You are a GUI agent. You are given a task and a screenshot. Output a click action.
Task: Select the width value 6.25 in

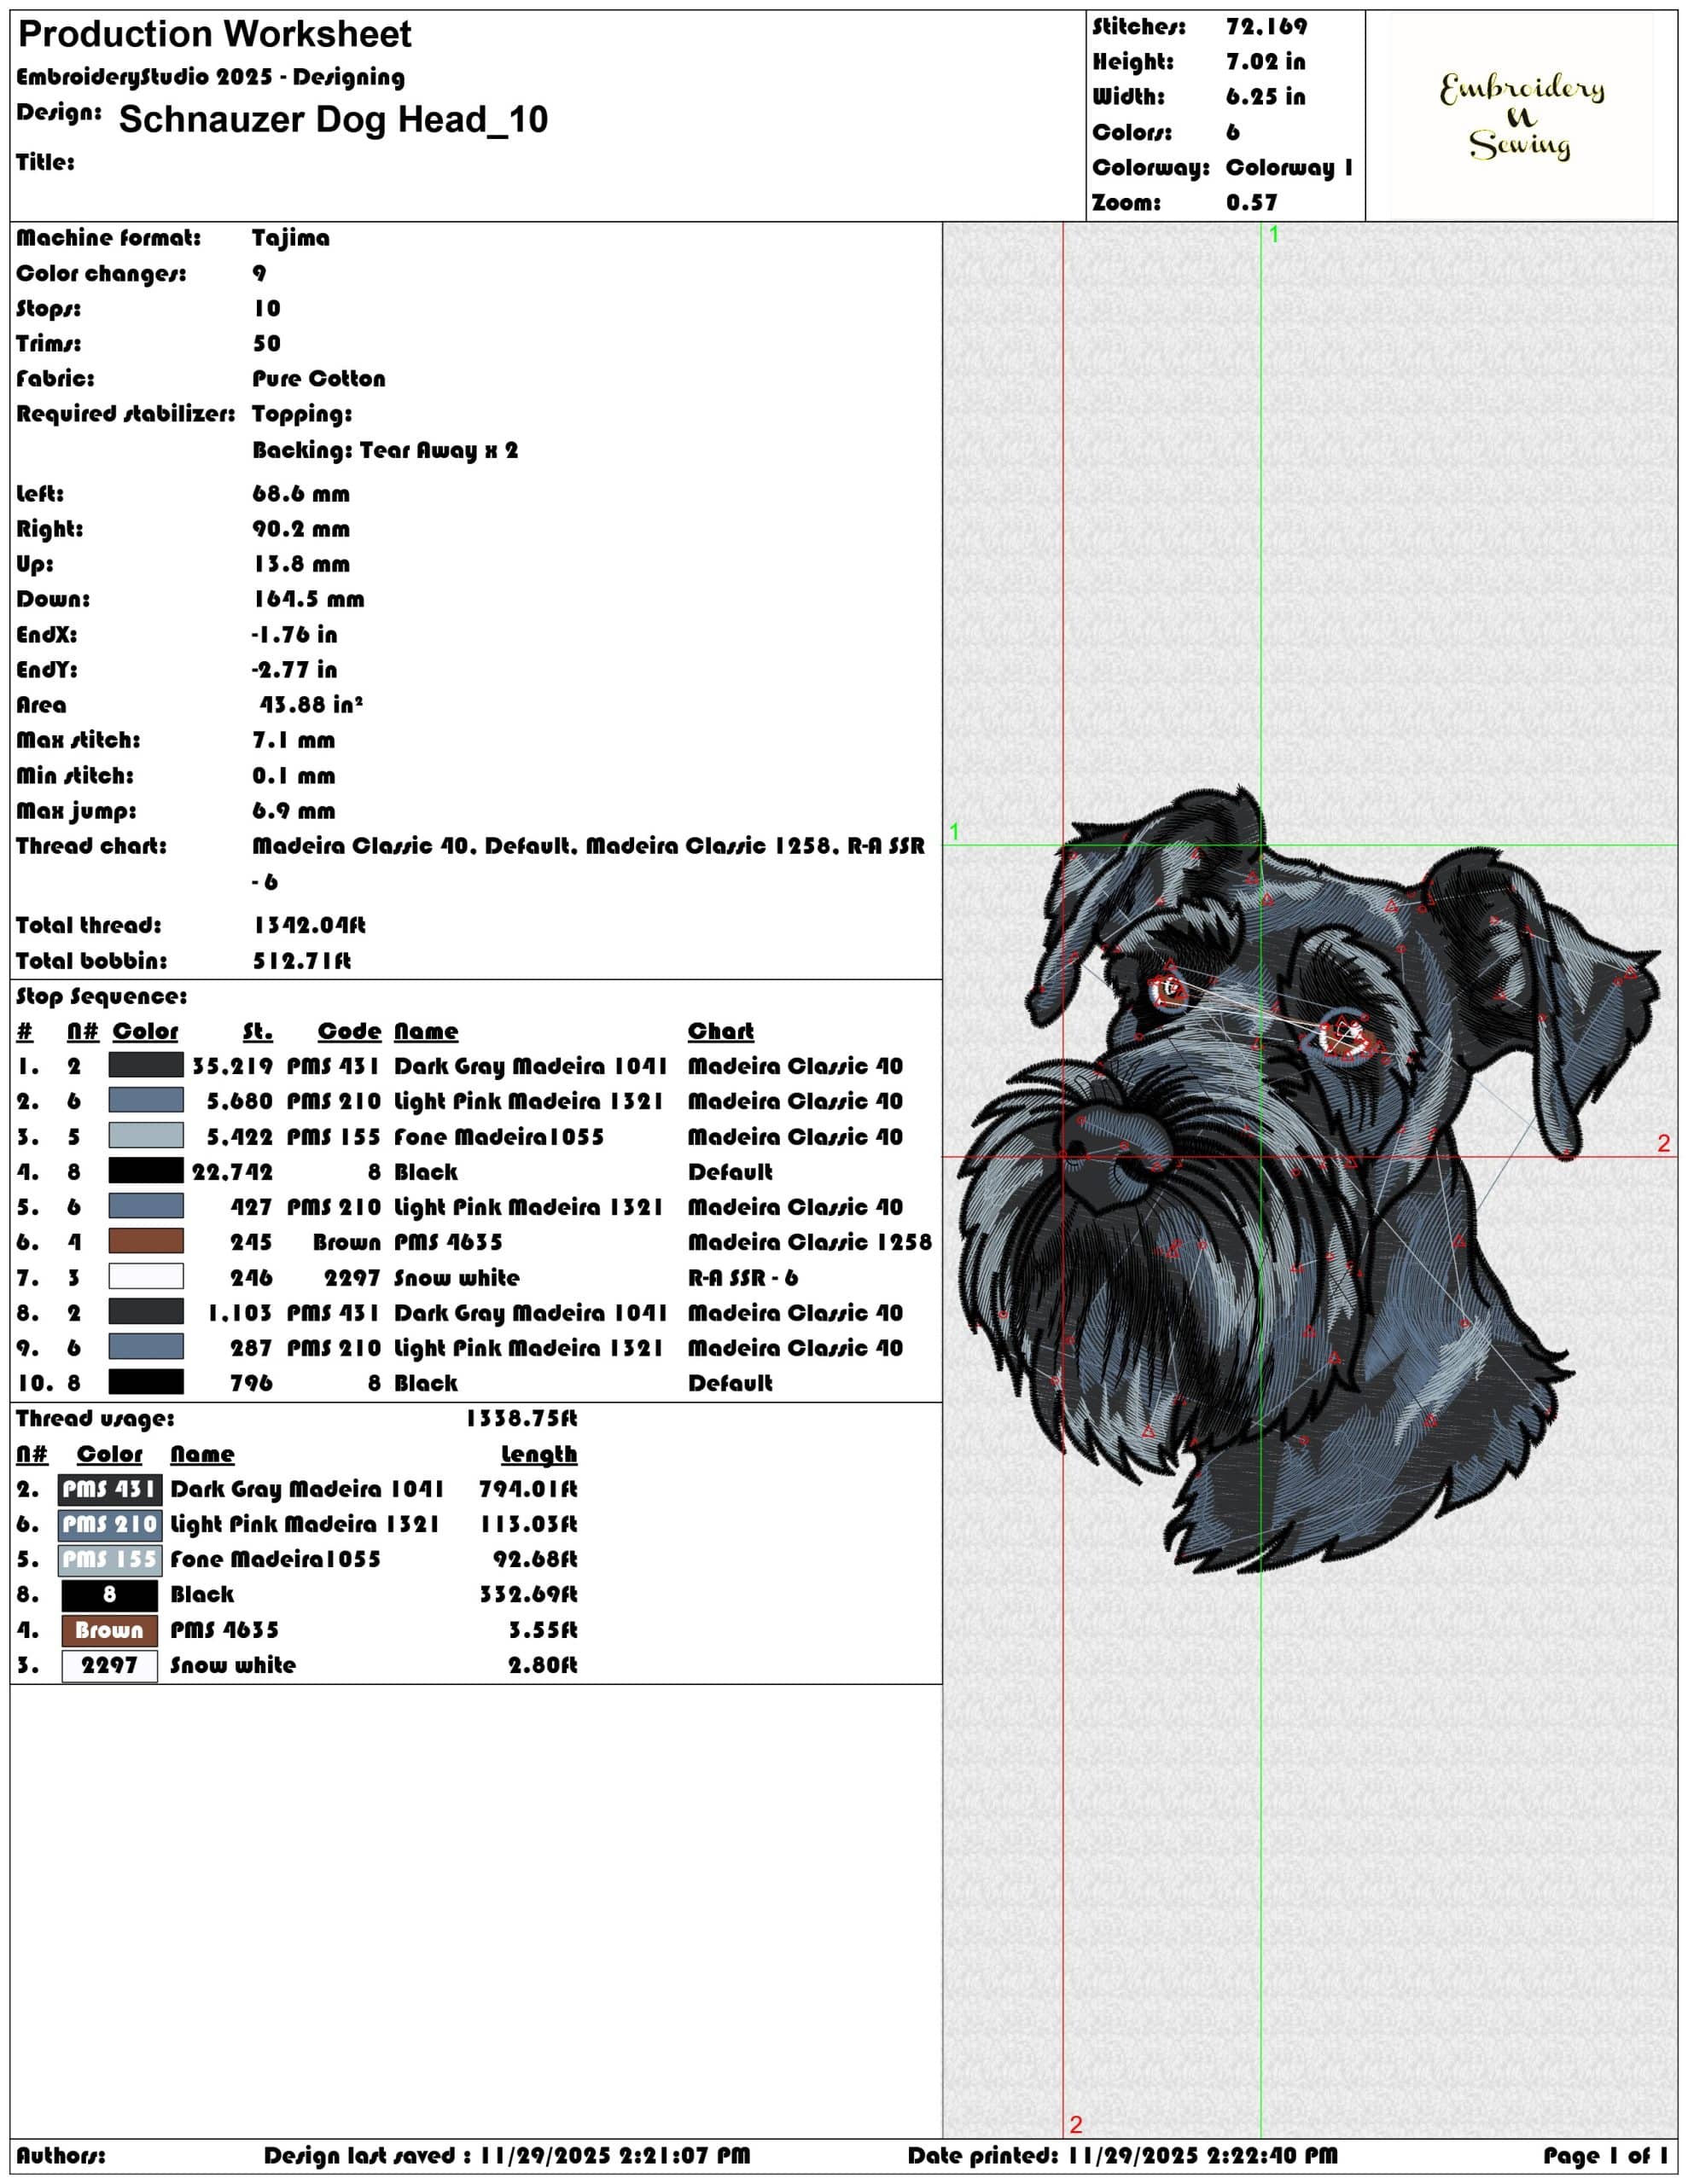coord(1265,97)
